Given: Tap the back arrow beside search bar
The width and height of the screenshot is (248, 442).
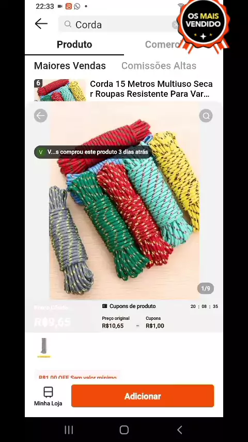Looking at the screenshot, I should 41,24.
